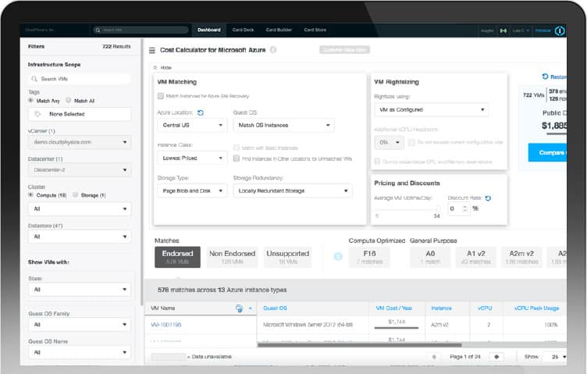Click the Discount Rate stepper arrows

[464, 208]
